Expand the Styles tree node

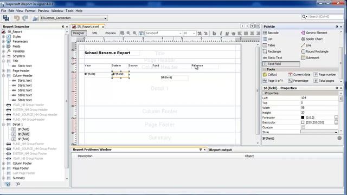pos(3,36)
